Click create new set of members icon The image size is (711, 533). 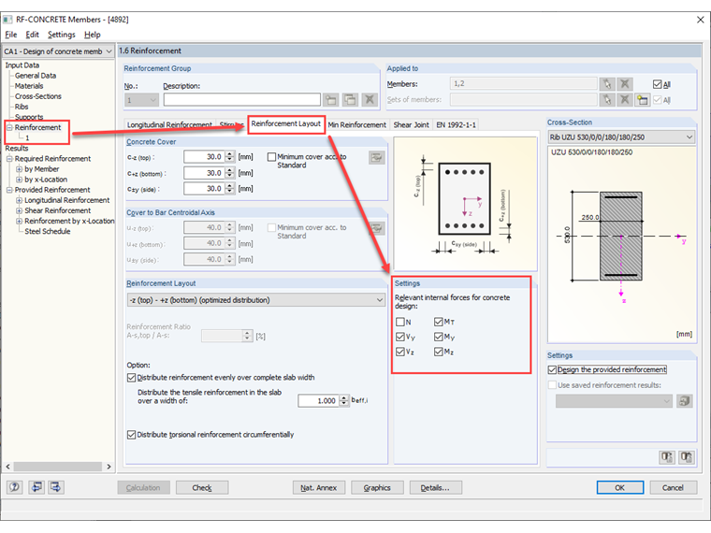(642, 99)
